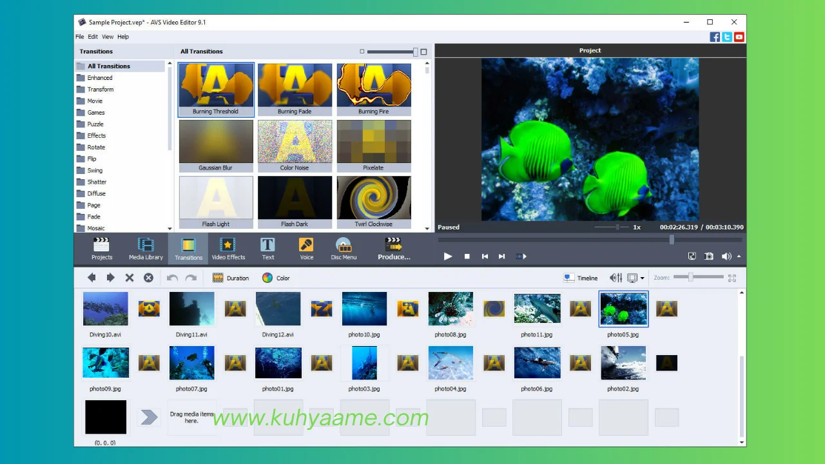825x464 pixels.
Task: Open the Disc Menu section
Action: (x=344, y=249)
